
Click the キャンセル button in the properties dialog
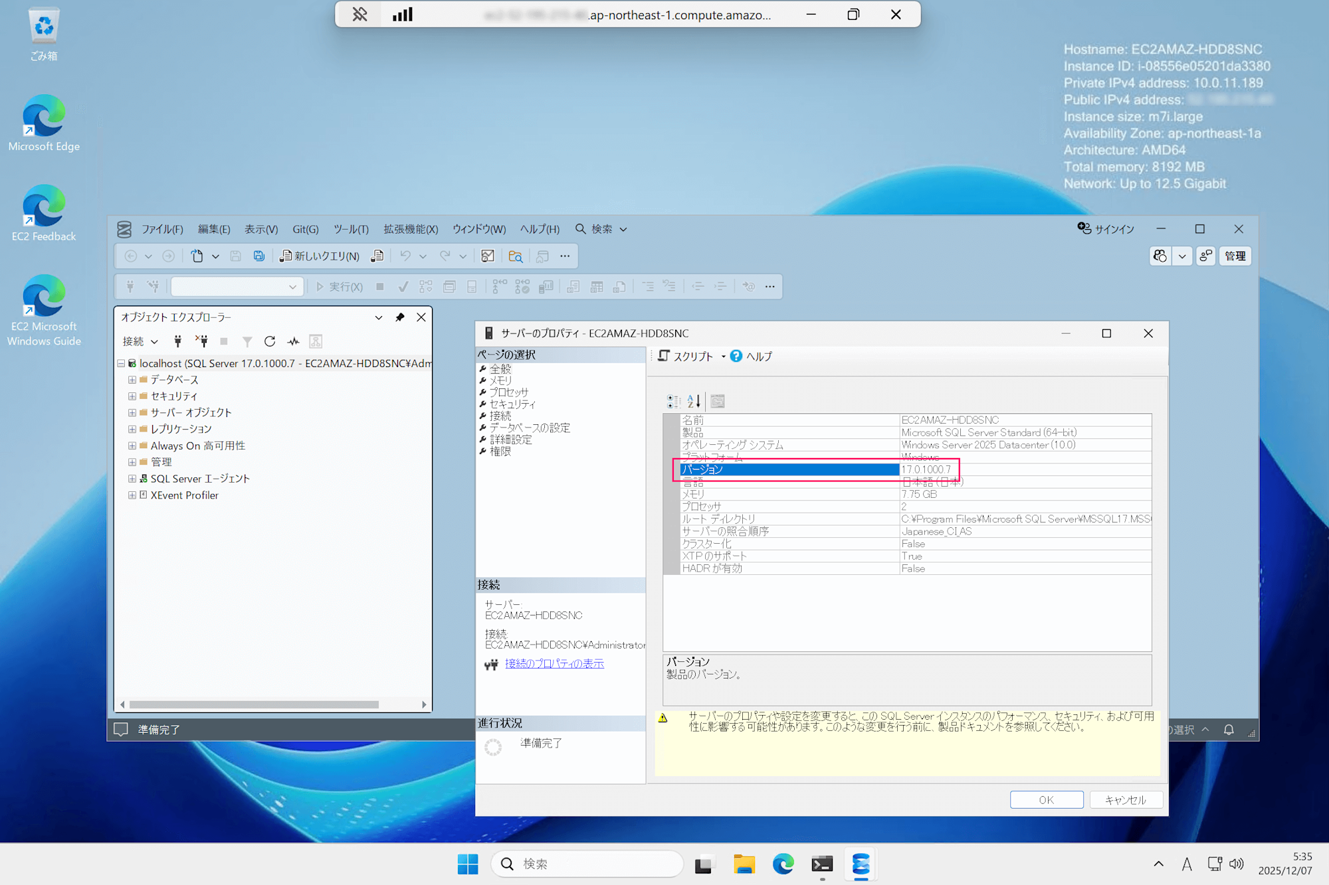click(x=1126, y=799)
